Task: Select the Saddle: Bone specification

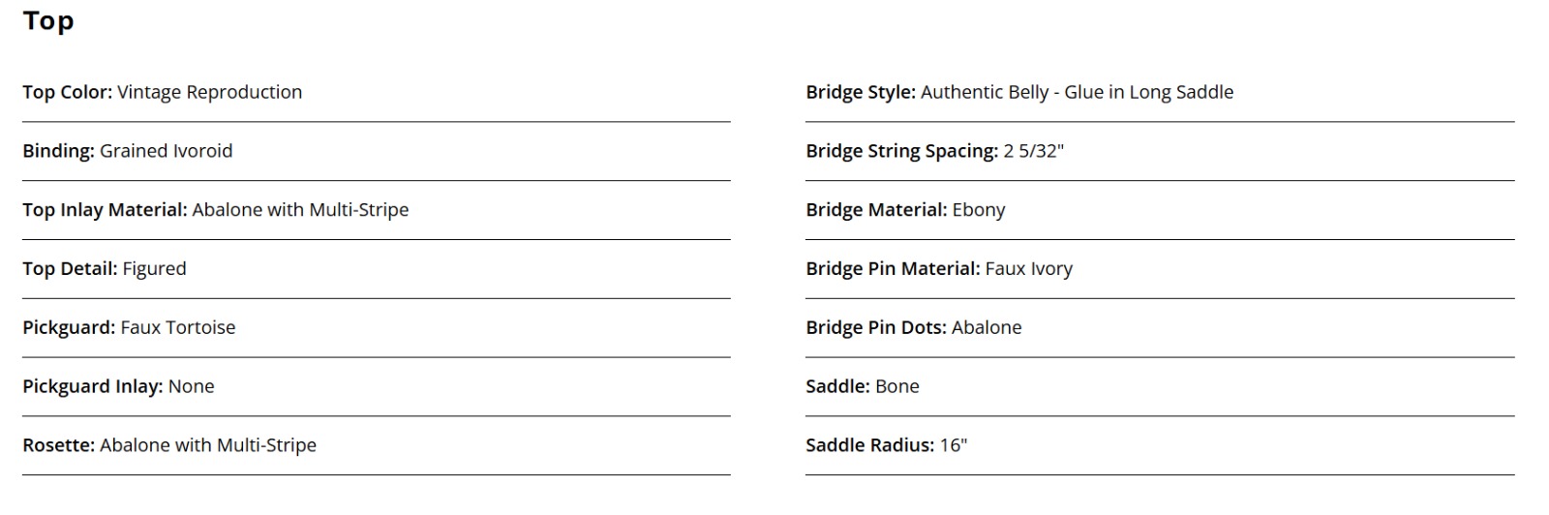Action: tap(863, 386)
